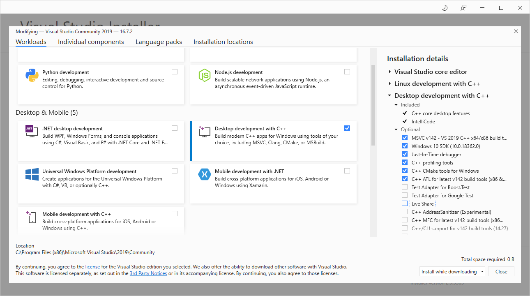530x296 pixels.
Task: Uncheck the C++ profiling tools option
Action: point(405,162)
